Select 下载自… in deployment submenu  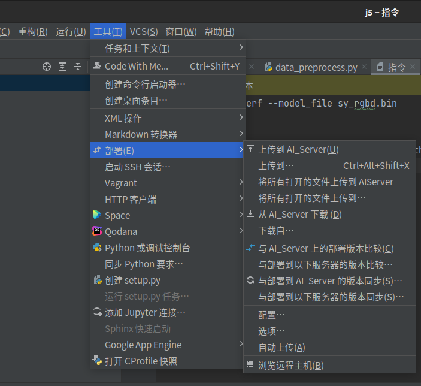329,230
